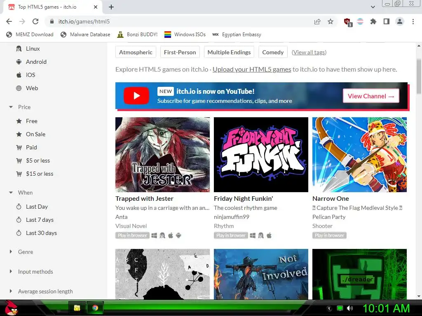The image size is (422, 316).
Task: Bookmark this page with star icon
Action: 331,21
